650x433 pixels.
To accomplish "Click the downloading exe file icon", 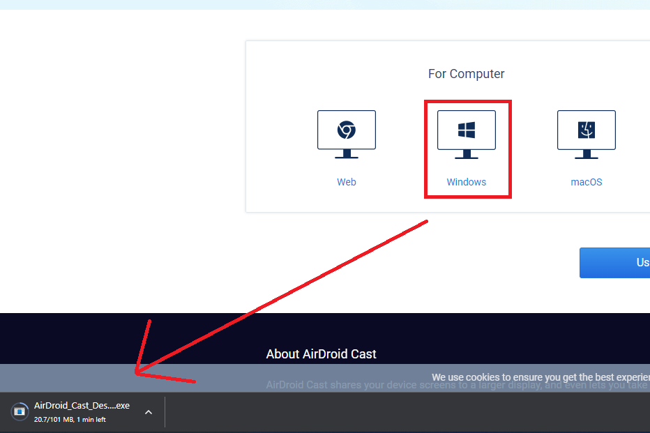I will (20, 412).
